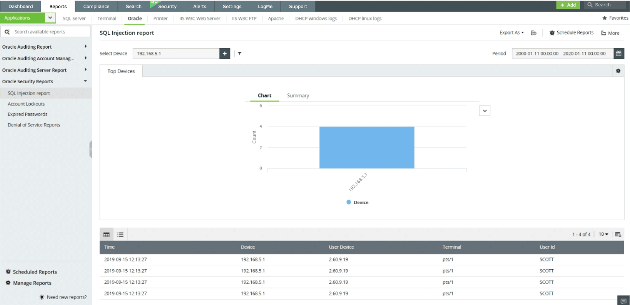Click the chat icon in bottom corner

623,301
